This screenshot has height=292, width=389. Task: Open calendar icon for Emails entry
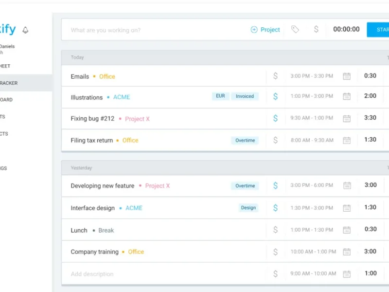coord(347,76)
